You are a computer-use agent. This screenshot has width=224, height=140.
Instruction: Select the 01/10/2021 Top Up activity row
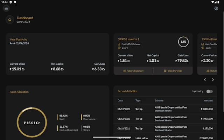[165, 128]
